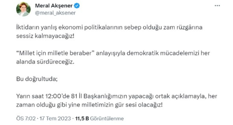
Task: Click the line Bu doğrultuda;
Action: tap(35, 79)
